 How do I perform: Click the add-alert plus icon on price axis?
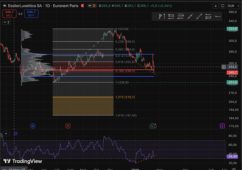click(224, 67)
